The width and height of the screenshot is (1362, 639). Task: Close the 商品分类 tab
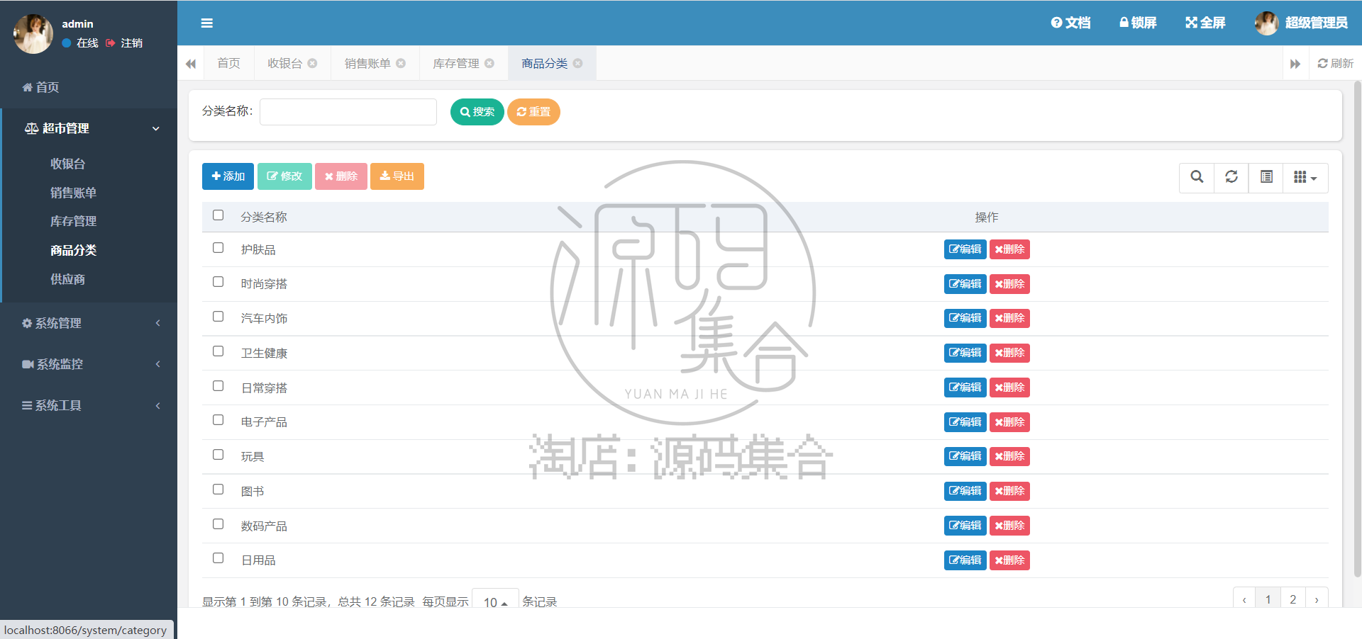point(578,64)
